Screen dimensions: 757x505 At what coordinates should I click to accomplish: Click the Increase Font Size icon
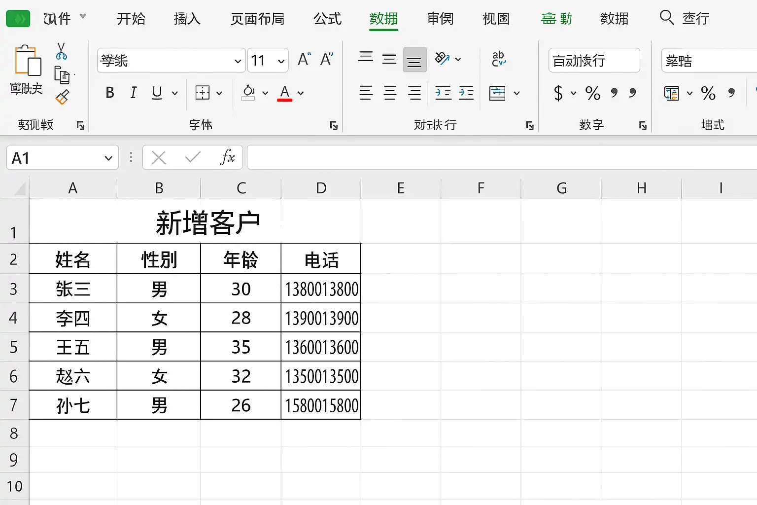coord(305,60)
